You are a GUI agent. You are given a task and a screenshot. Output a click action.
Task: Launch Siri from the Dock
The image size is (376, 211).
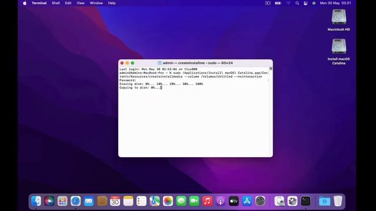coord(49,201)
